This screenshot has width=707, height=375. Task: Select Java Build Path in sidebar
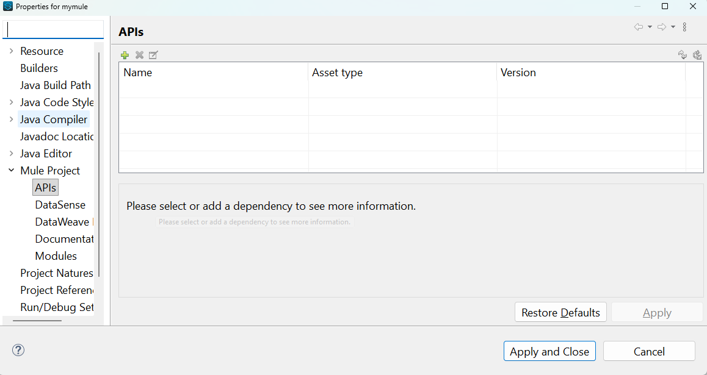coord(55,85)
